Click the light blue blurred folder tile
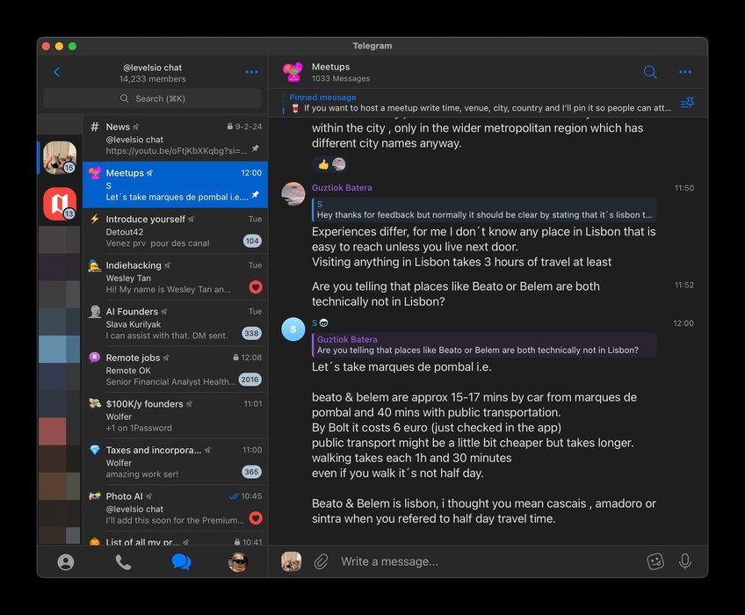 coord(60,349)
